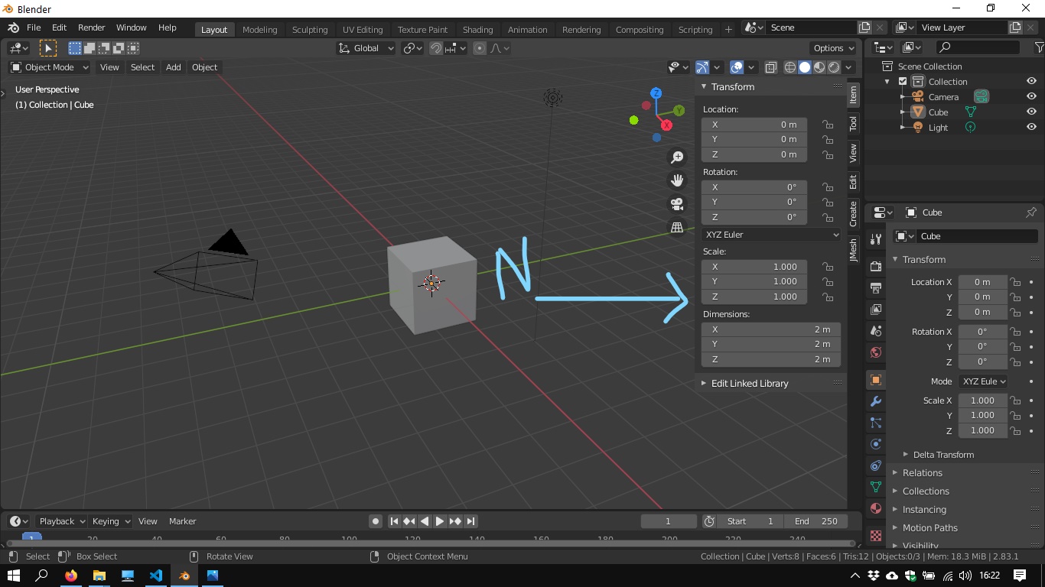Switch to the Shading workspace tab

477,30
